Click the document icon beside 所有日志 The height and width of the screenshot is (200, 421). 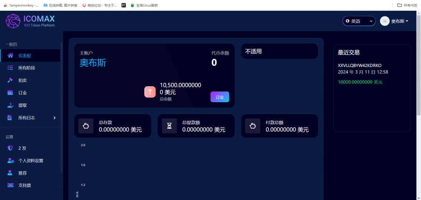(x=10, y=117)
